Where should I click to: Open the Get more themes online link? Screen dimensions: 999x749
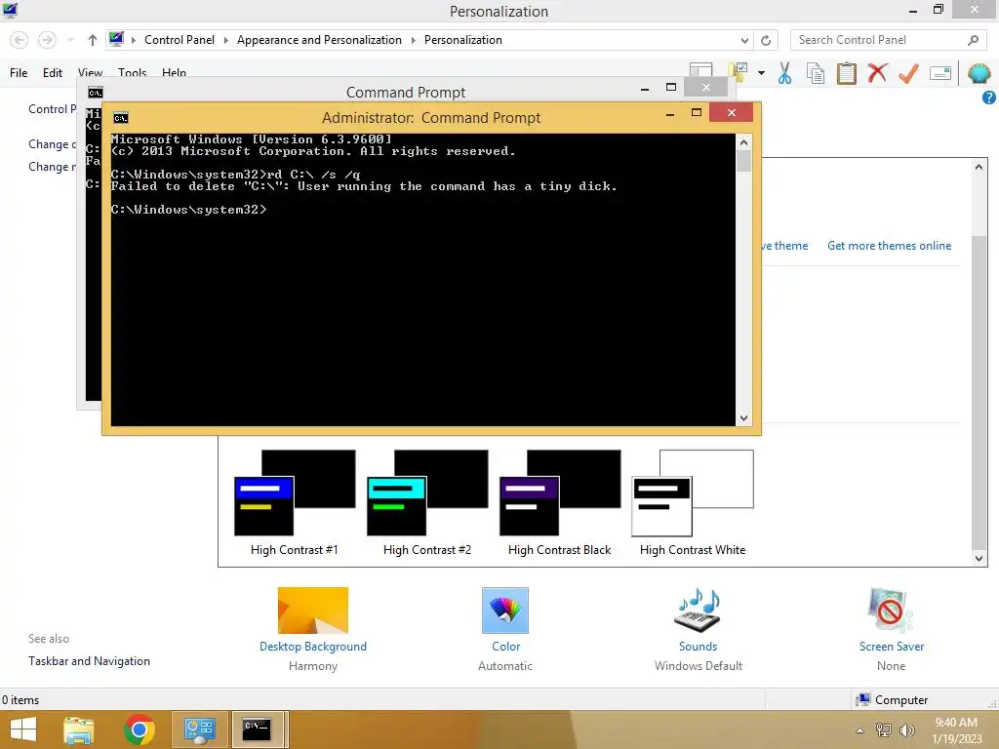(889, 246)
